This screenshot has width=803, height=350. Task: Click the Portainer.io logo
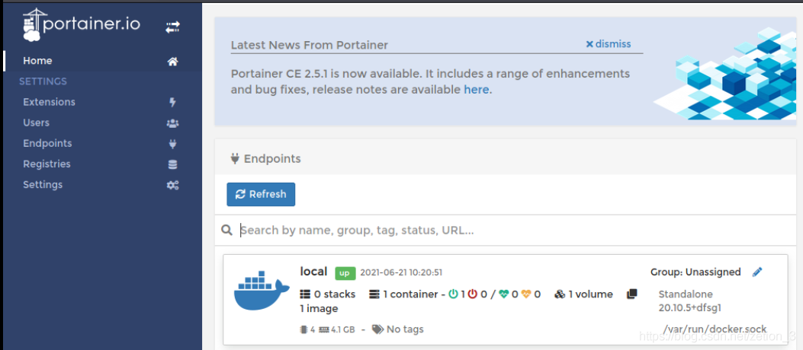(x=81, y=24)
